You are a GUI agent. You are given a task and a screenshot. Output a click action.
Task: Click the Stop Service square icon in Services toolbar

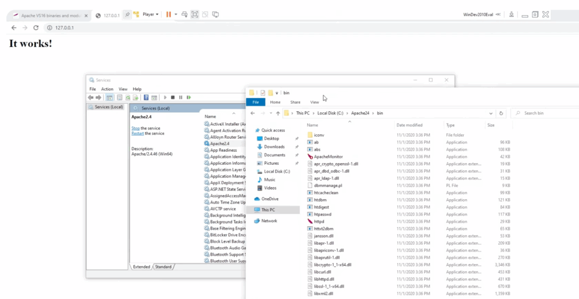coord(172,98)
